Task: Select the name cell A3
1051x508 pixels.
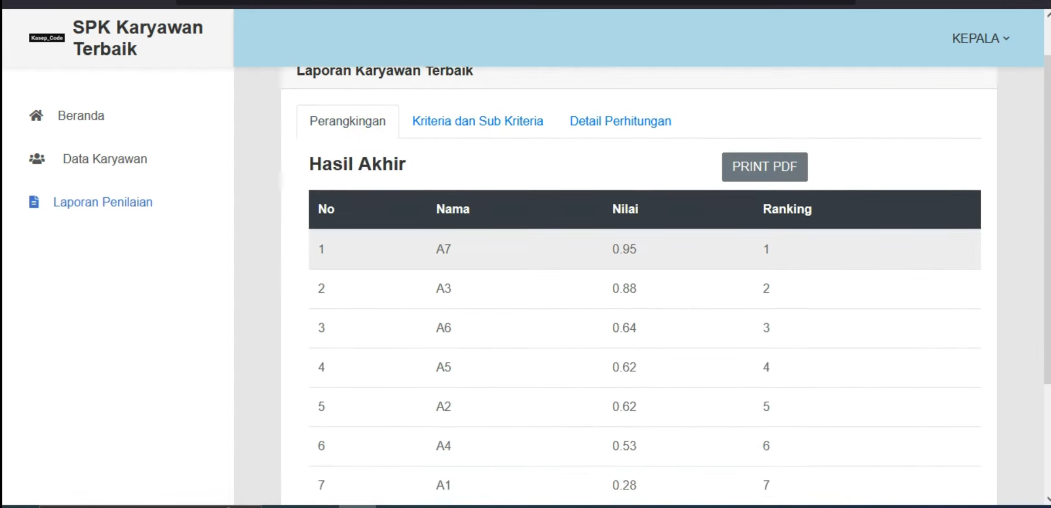Action: click(x=443, y=288)
